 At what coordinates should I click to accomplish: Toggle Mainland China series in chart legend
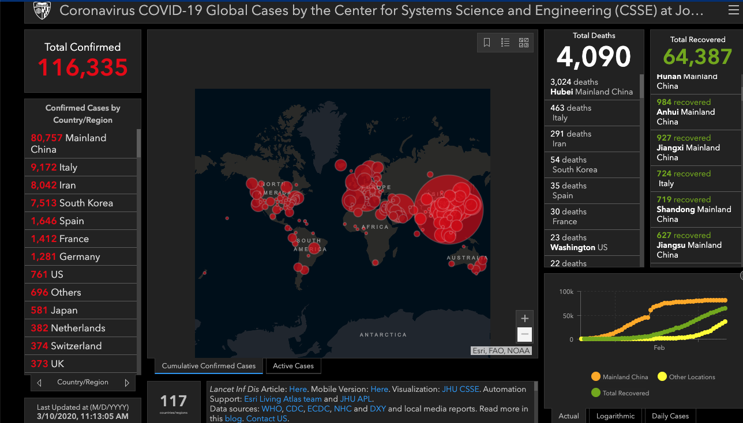coord(596,377)
